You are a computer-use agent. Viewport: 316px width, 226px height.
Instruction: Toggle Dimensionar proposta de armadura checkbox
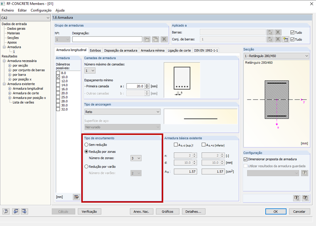245,159
